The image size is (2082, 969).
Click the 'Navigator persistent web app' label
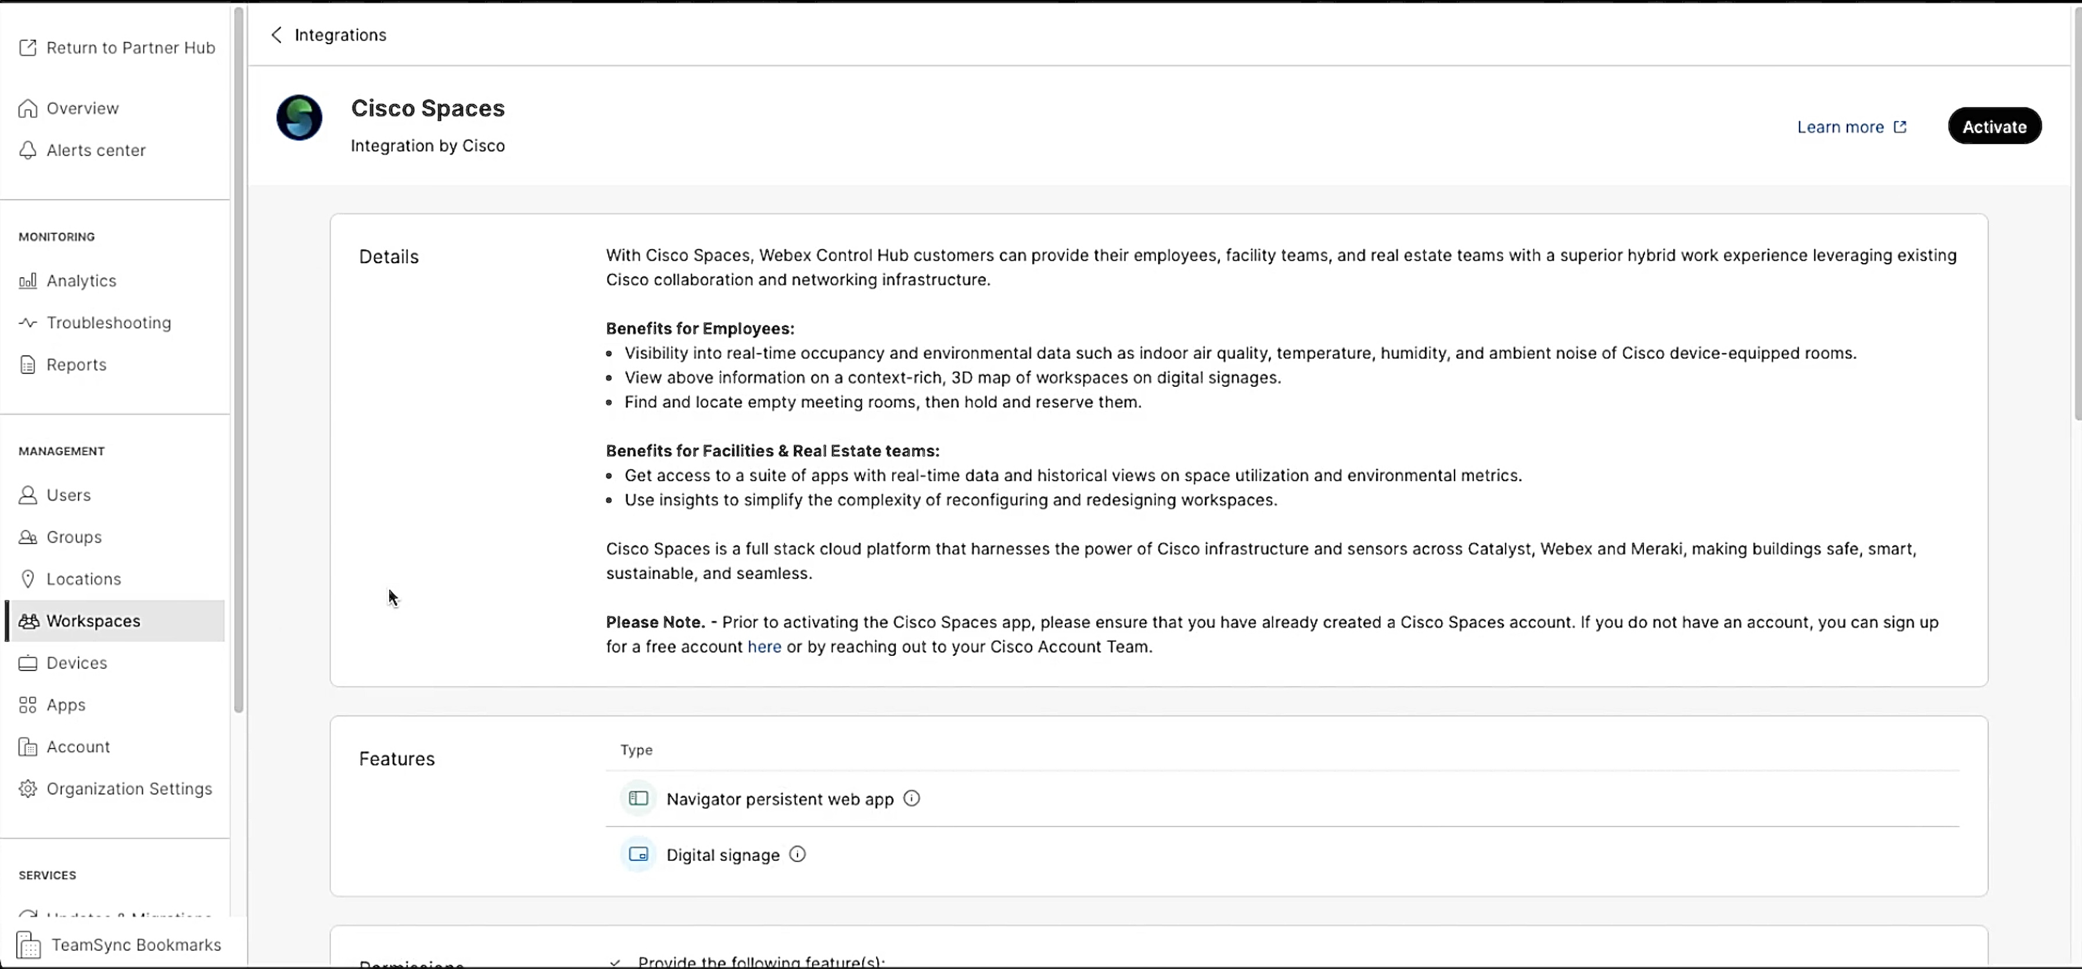pos(780,799)
